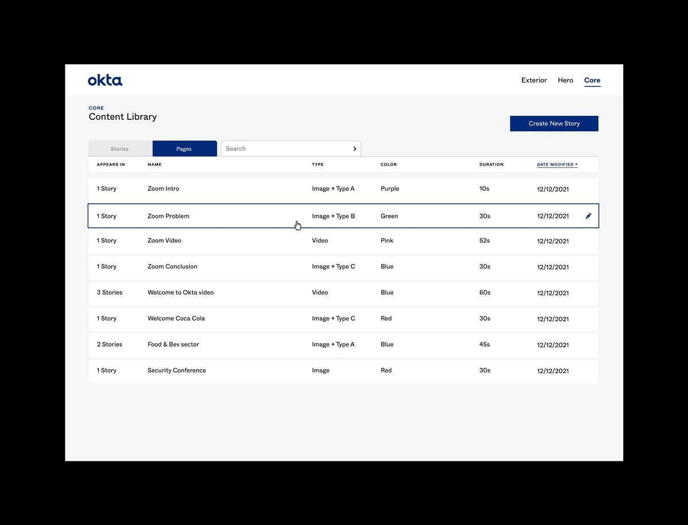Select Welcome to Okta video row name
688x525 pixels.
pyautogui.click(x=181, y=292)
